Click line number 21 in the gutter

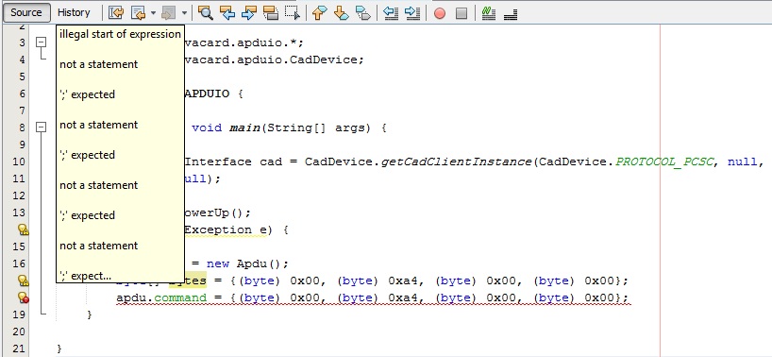pos(18,348)
